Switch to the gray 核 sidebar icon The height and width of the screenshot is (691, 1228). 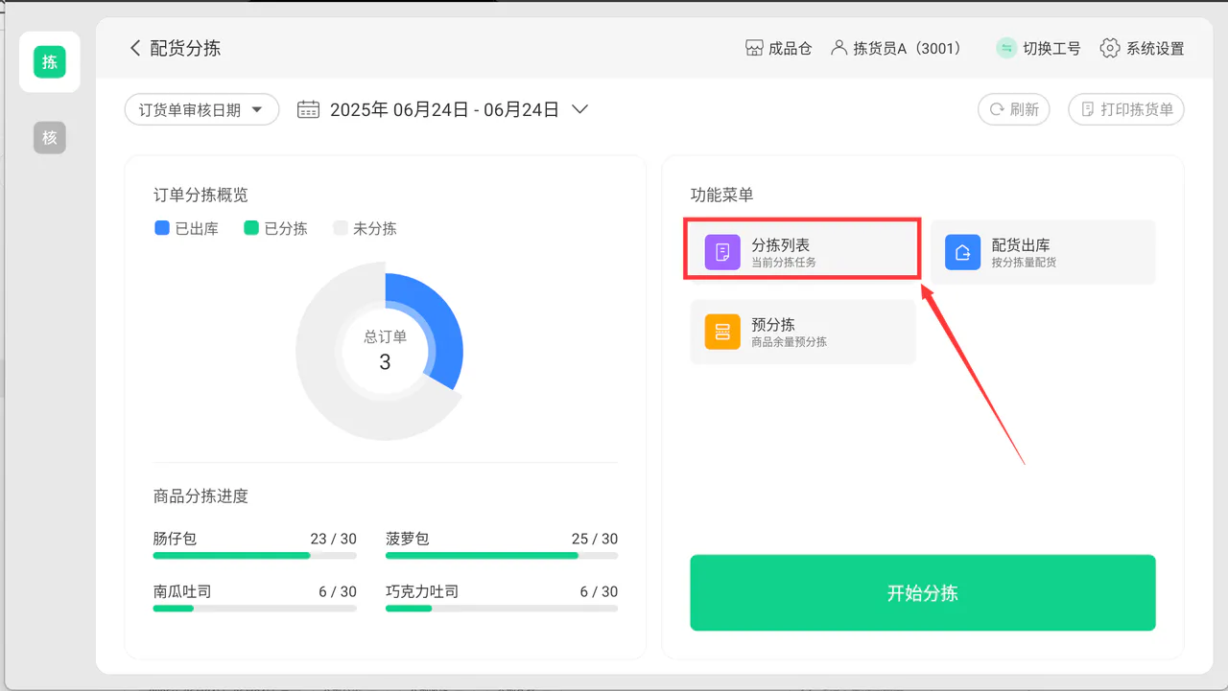point(50,138)
